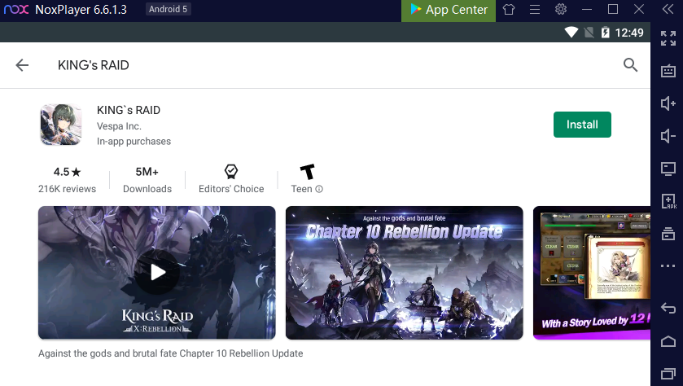Image resolution: width=683 pixels, height=386 pixels.
Task: Open the 'With a Story Loved' screenshot
Action: pyautogui.click(x=592, y=273)
